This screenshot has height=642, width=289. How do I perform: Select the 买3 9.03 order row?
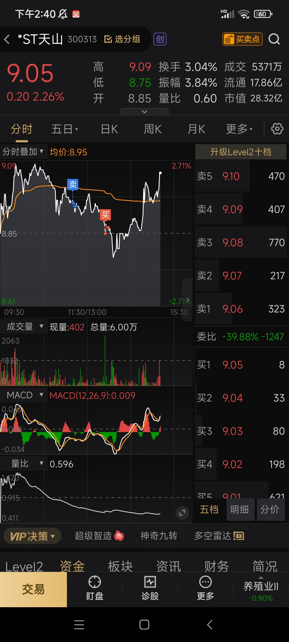click(x=241, y=431)
